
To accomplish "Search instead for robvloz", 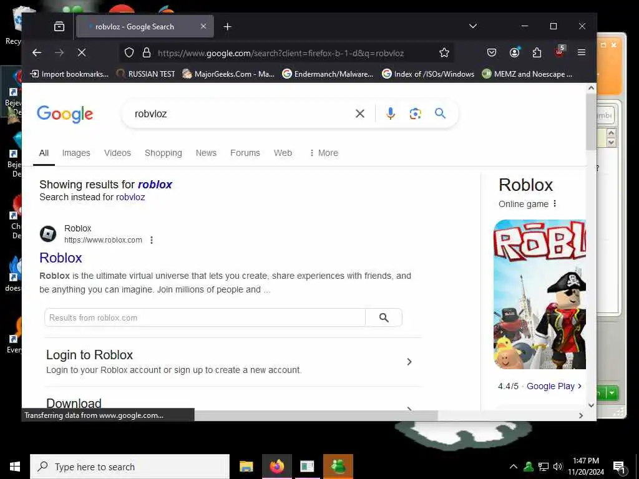I will pos(130,197).
